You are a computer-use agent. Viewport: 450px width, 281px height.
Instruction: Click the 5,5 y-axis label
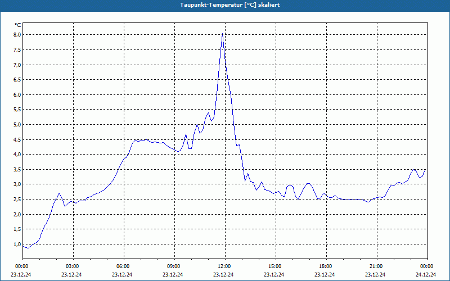[17, 110]
